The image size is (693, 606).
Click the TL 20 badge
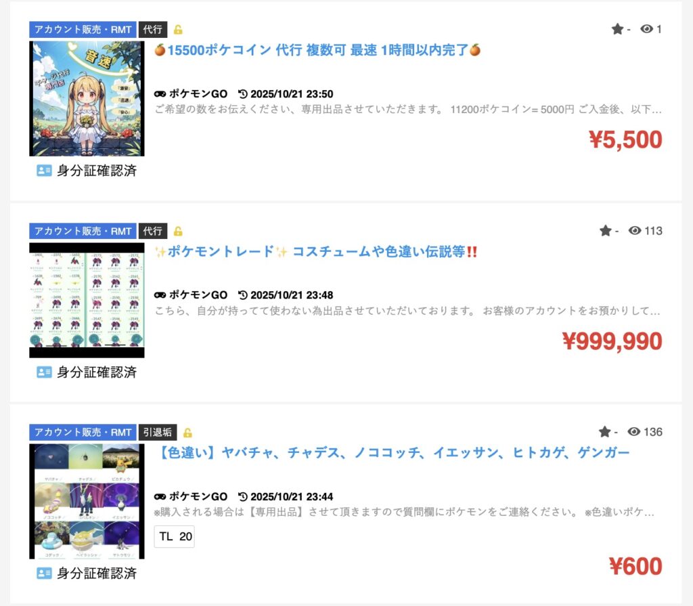point(174,536)
